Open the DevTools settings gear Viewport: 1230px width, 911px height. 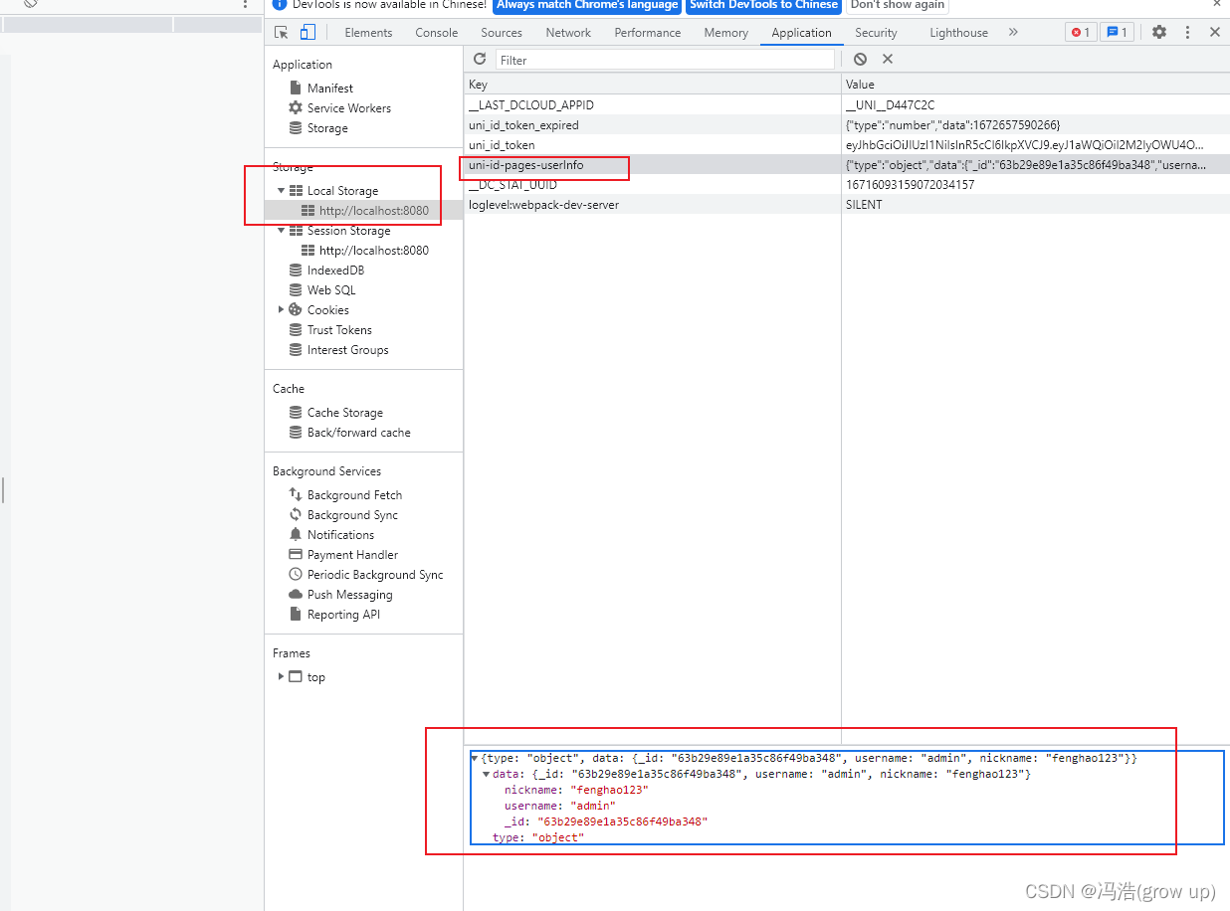tap(1159, 32)
